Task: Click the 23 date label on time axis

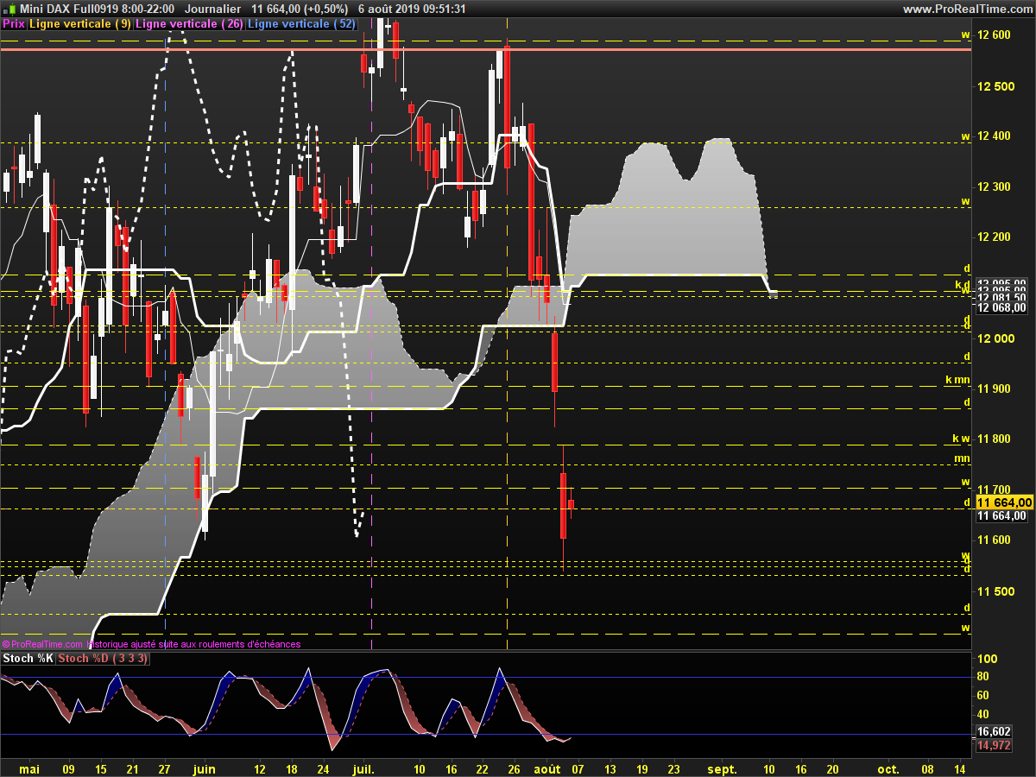Action: [x=673, y=768]
